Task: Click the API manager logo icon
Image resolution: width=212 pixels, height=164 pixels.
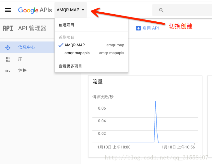Action: tap(8, 28)
